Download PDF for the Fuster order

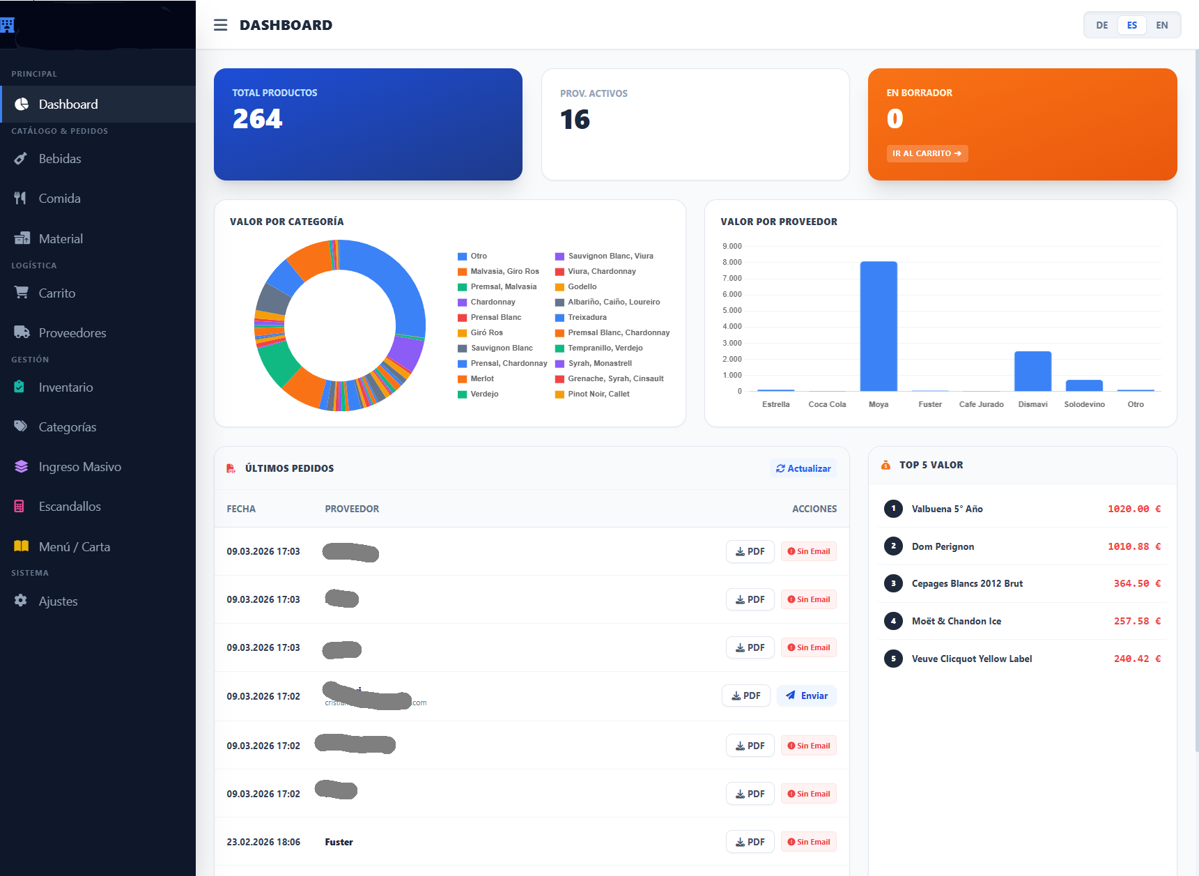750,841
